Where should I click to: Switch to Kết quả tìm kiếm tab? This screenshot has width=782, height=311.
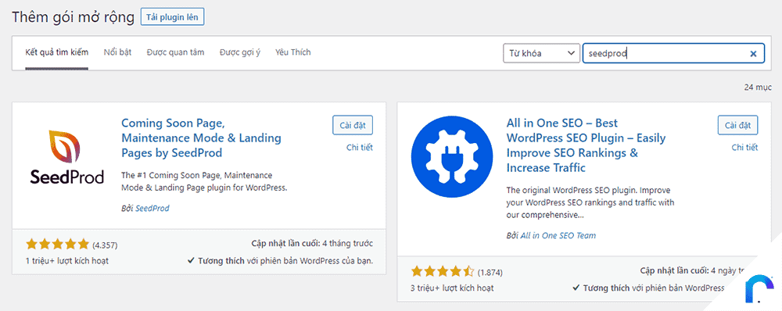(x=57, y=52)
